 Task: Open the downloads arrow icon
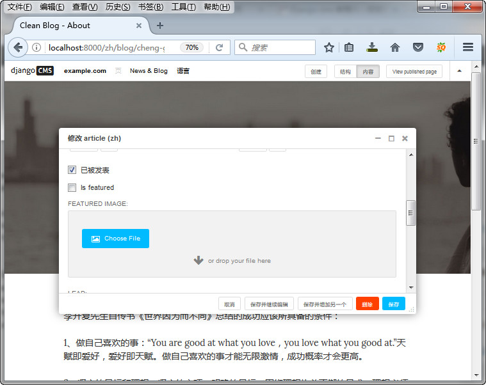371,47
